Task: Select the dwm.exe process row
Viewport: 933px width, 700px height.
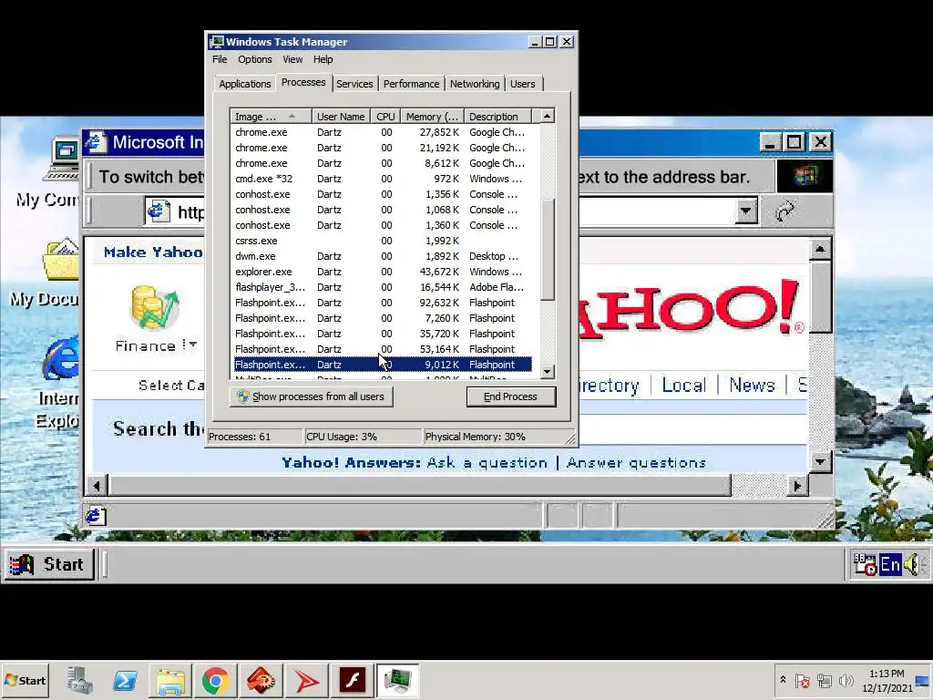Action: pos(383,256)
